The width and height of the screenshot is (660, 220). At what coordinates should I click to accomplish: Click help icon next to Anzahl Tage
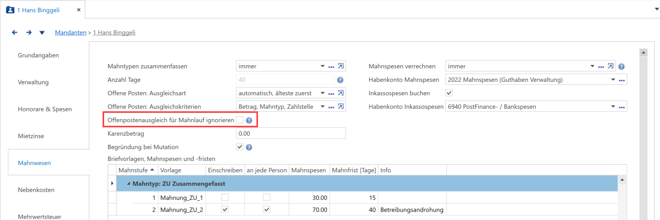340,80
